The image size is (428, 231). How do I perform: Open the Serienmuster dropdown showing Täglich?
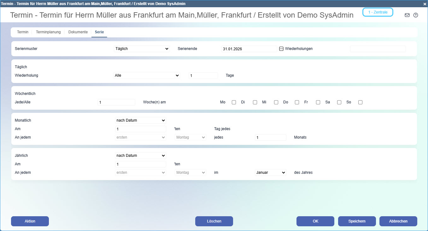click(x=142, y=49)
